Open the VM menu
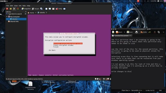 (x=20, y=6)
